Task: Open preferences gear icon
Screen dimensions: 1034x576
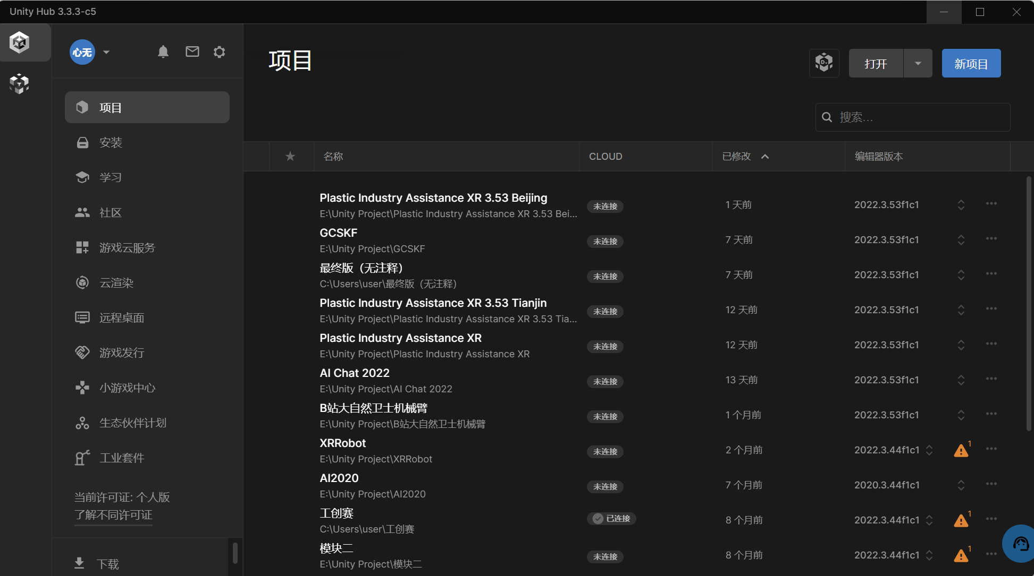Action: [x=220, y=51]
